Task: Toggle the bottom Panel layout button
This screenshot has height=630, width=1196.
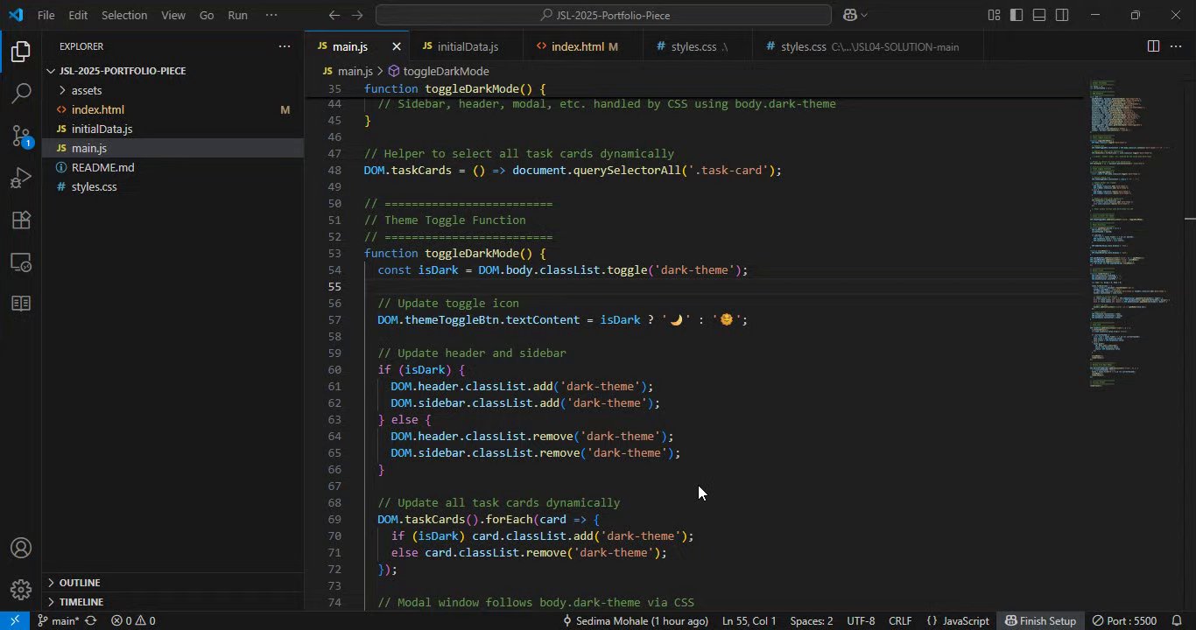Action: (x=1039, y=15)
